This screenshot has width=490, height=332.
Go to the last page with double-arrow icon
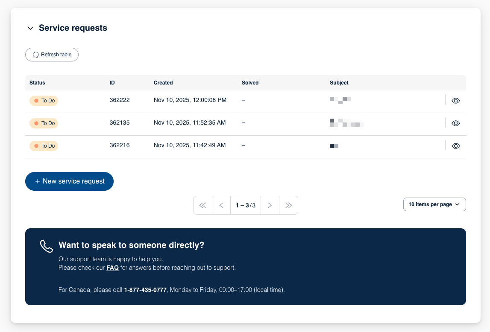point(288,205)
